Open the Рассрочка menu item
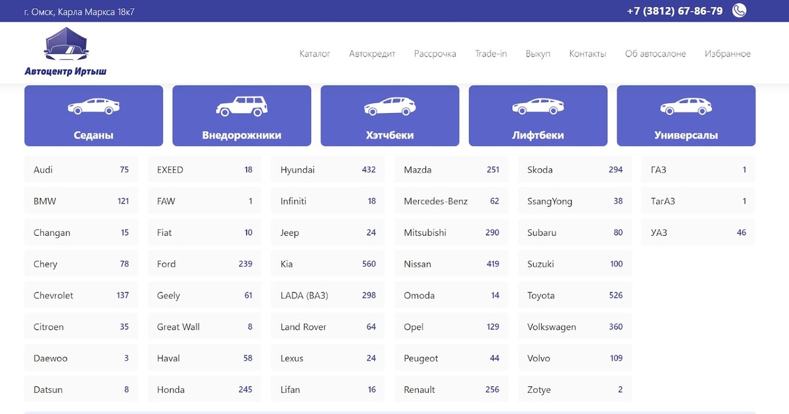 (435, 54)
